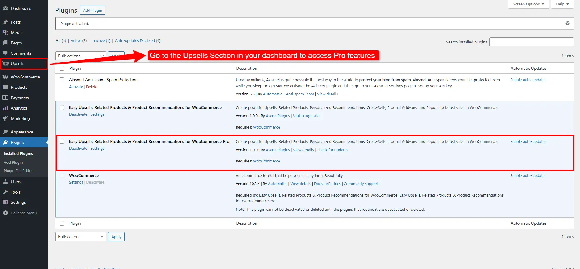
Task: Click the Upsells cart icon
Action: tap(5, 64)
